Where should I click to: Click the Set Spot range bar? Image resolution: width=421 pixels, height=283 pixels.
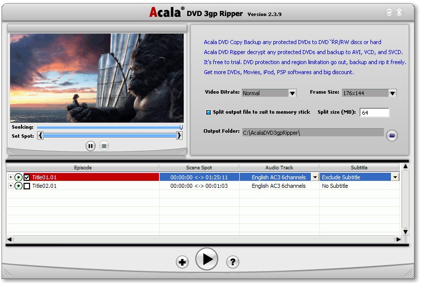click(x=110, y=135)
